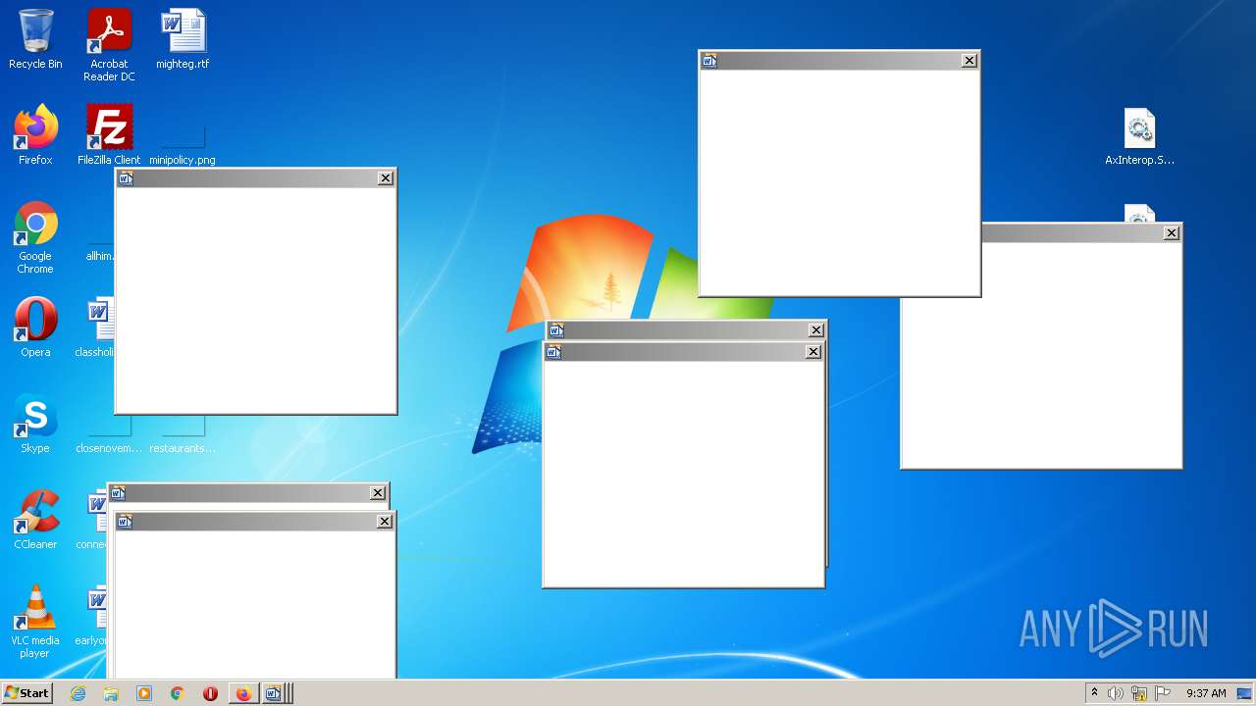Click the Word icon in topmost window titlebar

(709, 60)
